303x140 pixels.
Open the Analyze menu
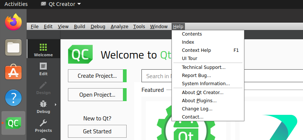(120, 27)
